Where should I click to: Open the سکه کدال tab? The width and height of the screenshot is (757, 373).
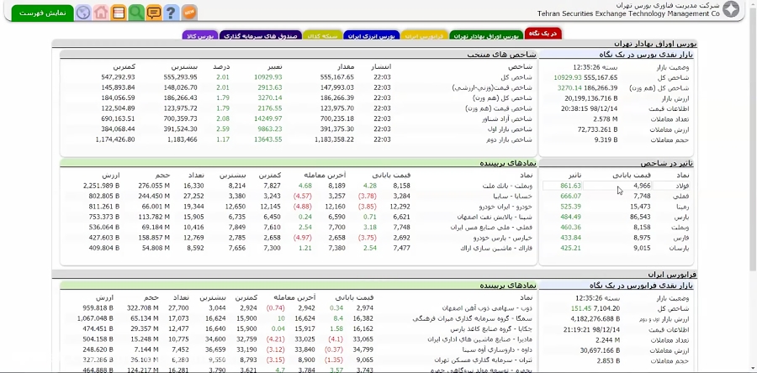pos(322,35)
